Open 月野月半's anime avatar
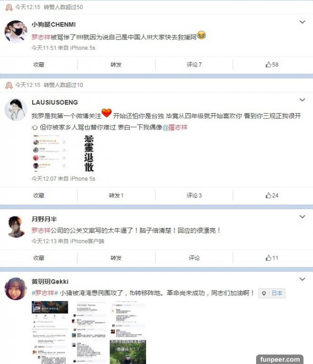Screen dimensions: 313x364 (16, 227)
